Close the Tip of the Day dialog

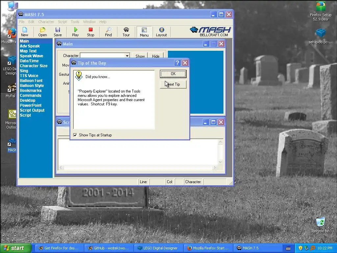pos(185,63)
